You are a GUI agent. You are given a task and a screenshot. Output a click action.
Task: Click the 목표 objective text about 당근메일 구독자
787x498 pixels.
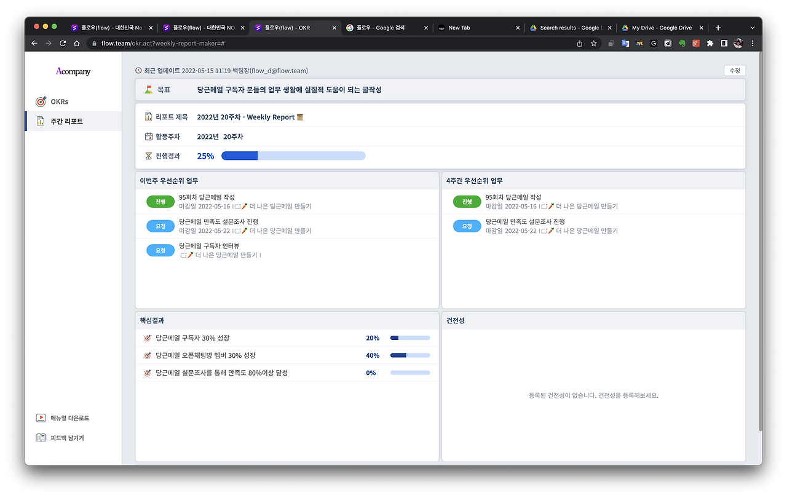(x=289, y=90)
